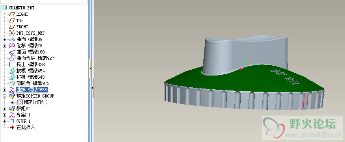Expand the 位移 標識78 feature node
The image size is (345, 142).
click(4, 46)
